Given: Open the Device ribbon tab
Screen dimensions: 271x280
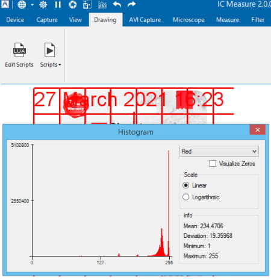Looking at the screenshot, I should pos(15,20).
